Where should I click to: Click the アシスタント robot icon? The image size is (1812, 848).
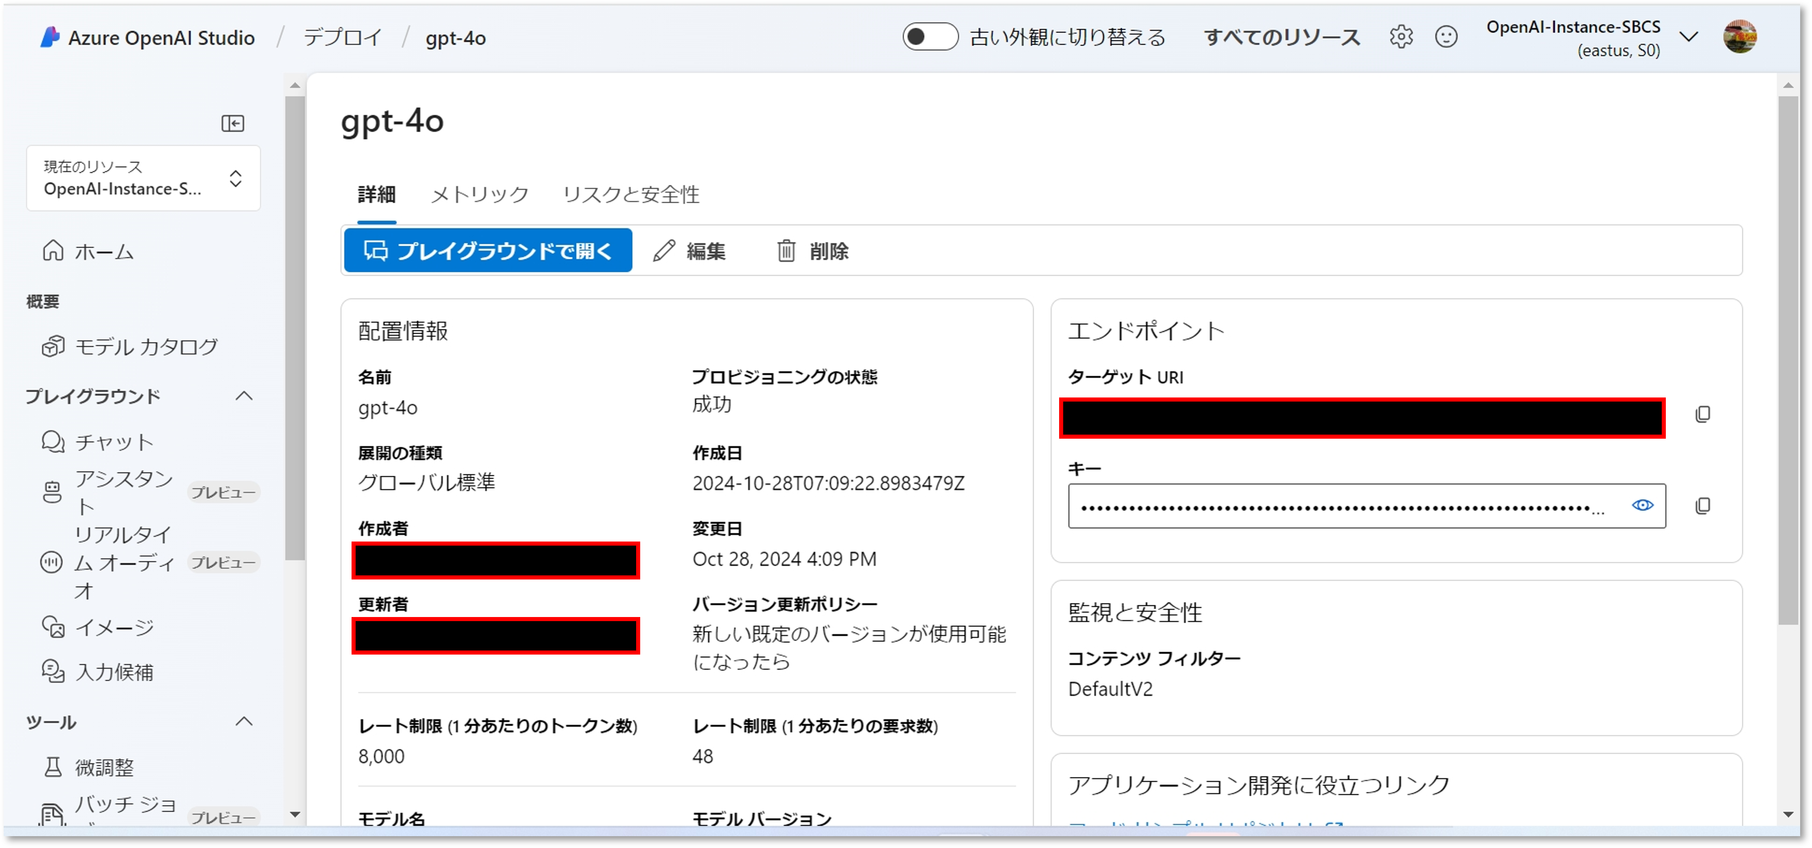52,492
